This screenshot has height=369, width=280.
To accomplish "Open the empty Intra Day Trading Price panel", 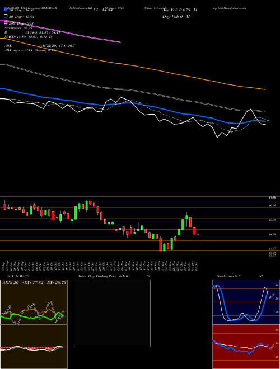I will (112, 313).
